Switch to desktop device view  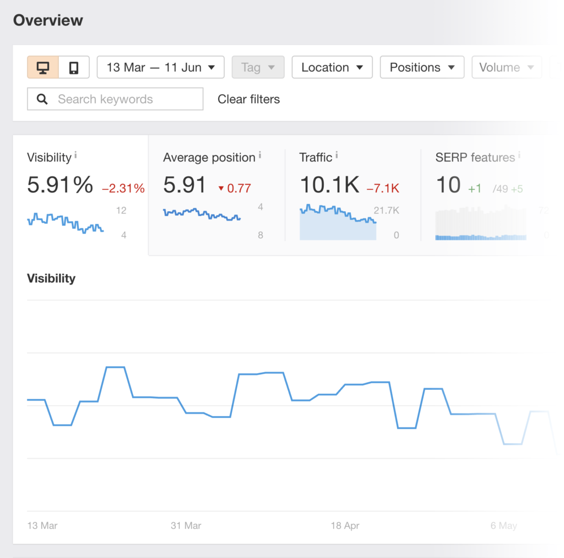(x=43, y=67)
